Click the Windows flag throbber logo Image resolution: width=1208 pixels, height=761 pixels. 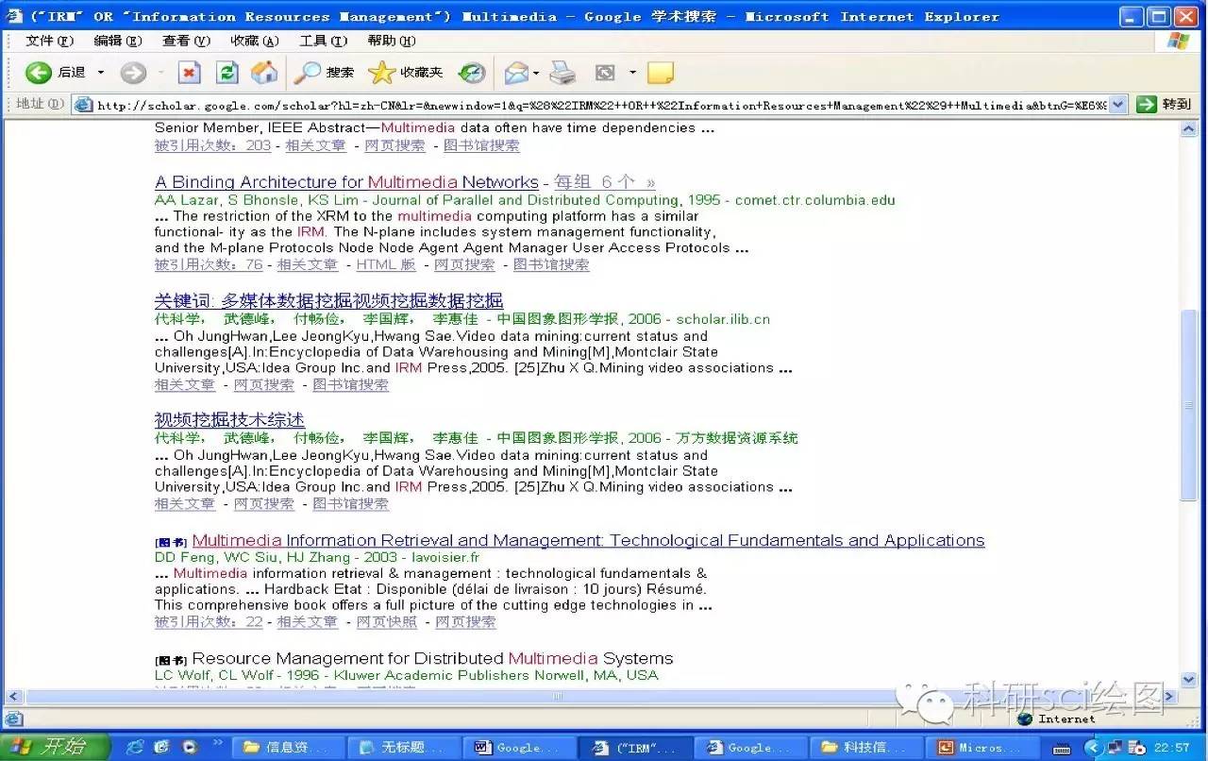tap(1178, 41)
